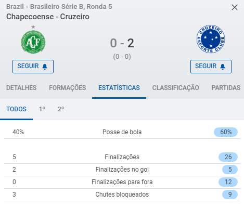
Task: Go to the PARTIDAS tab
Action: [226, 88]
